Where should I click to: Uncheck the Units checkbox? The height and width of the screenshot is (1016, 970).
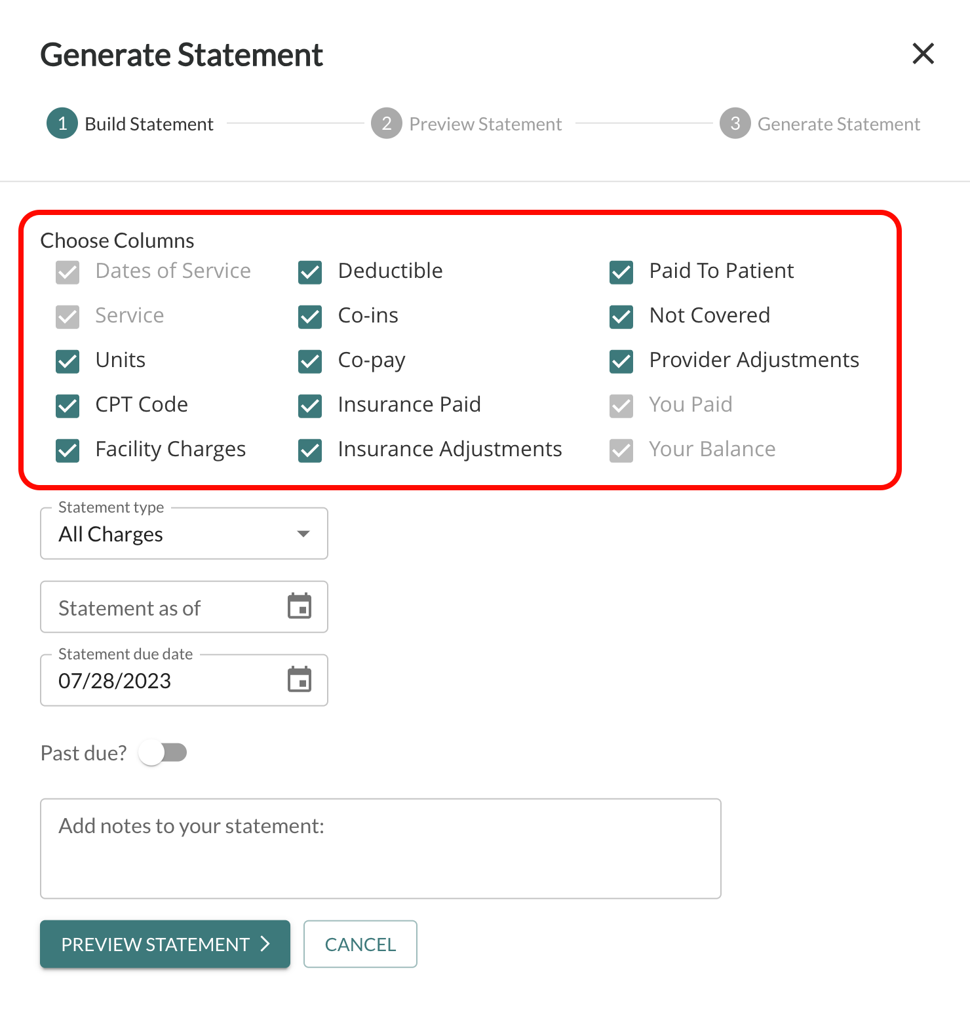coord(68,361)
